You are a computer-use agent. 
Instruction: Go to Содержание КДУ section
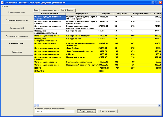(17, 28)
